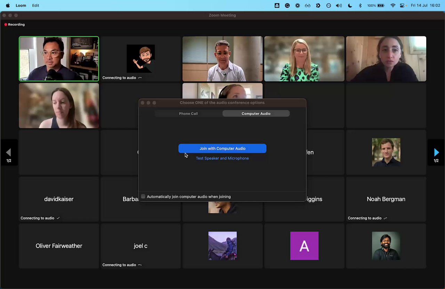Image resolution: width=445 pixels, height=289 pixels.
Task: Select the video of woman with long brown hair
Action: point(59,105)
